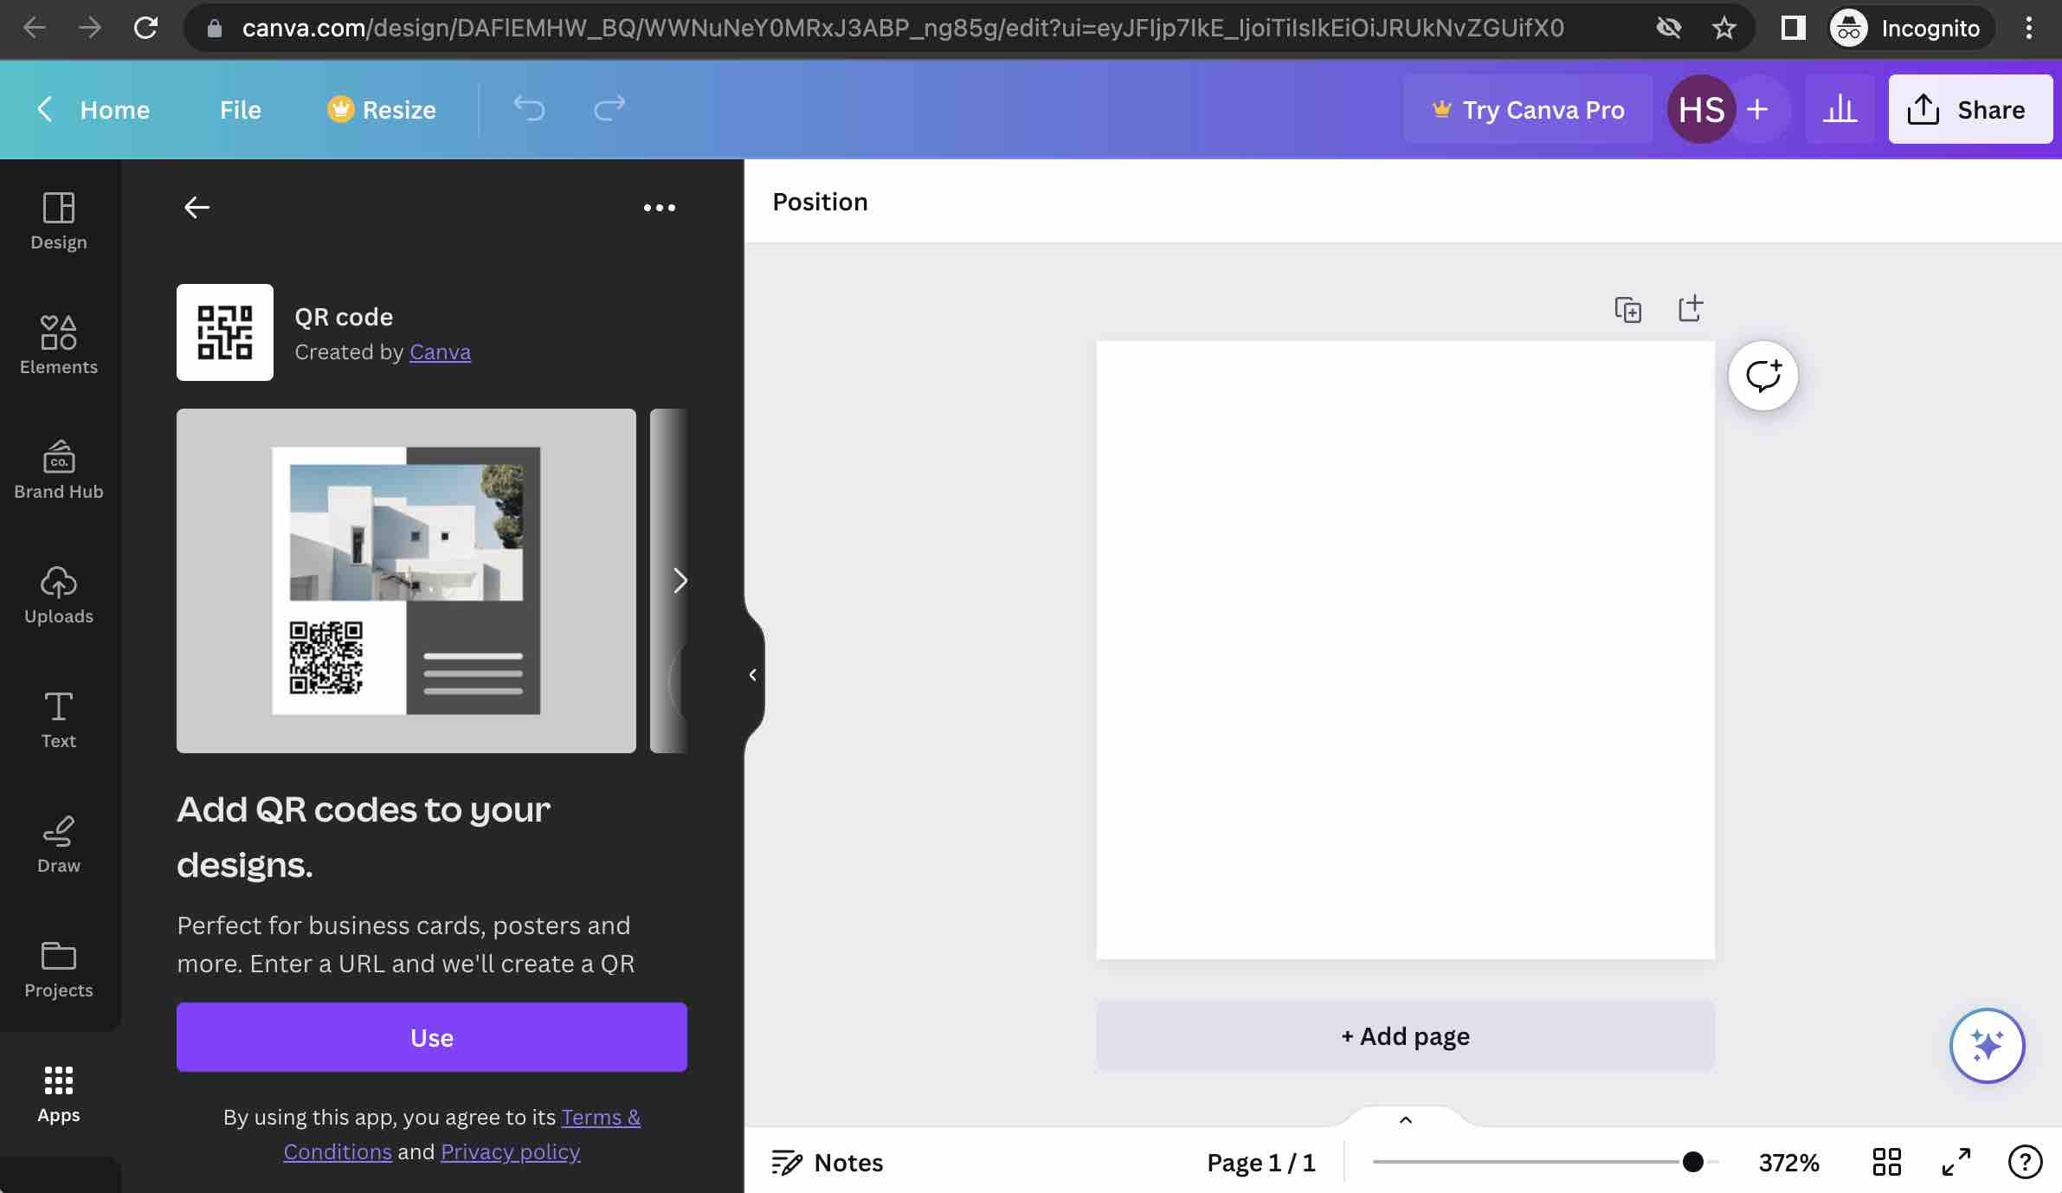Open the Notes panel
Viewport: 2062px width, 1193px height.
pyautogui.click(x=827, y=1162)
